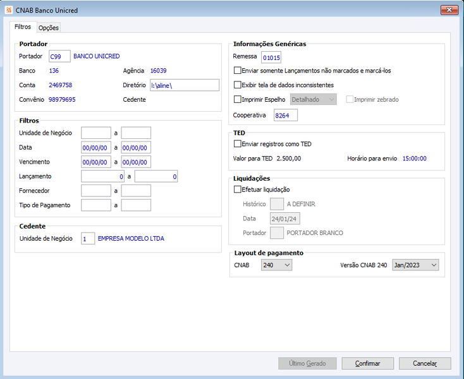
Task: Select the Filtros tab
Action: tap(23, 27)
